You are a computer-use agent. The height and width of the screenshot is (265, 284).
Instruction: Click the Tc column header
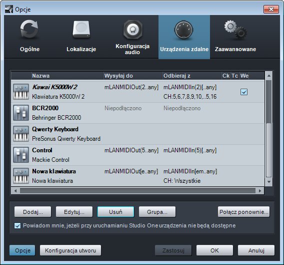(x=235, y=76)
